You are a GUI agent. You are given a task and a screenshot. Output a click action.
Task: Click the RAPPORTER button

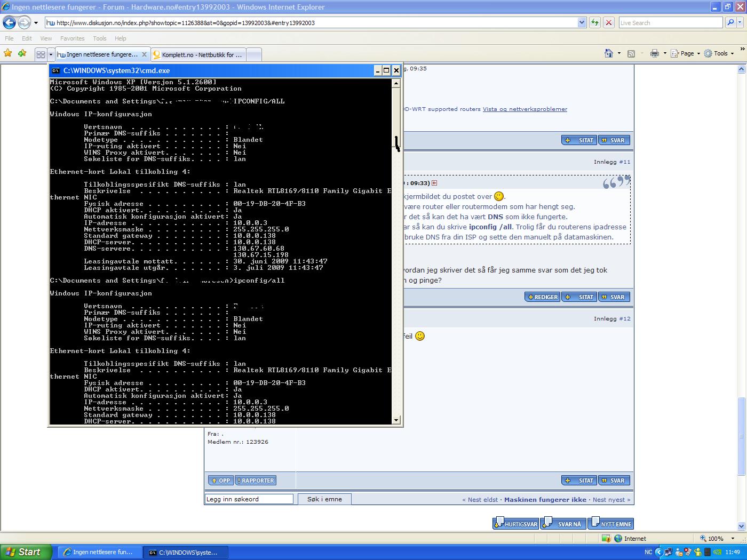[x=255, y=481]
